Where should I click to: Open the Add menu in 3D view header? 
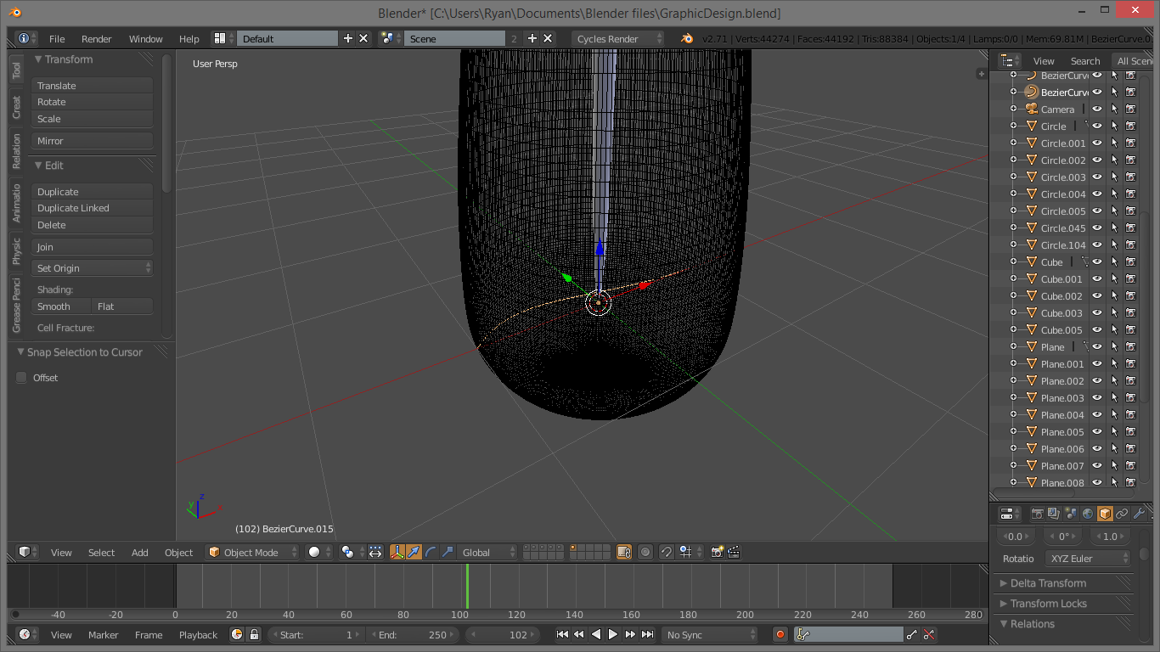coord(140,553)
